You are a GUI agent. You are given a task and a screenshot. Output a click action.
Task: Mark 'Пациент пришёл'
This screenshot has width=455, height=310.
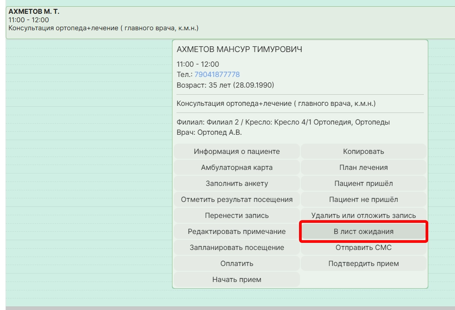[363, 184]
